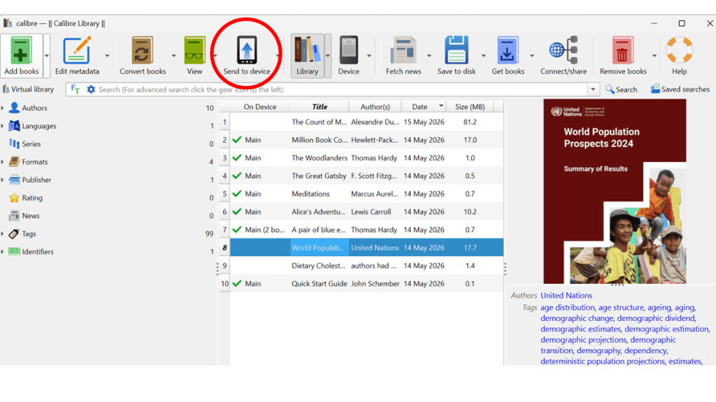Screen dimensions: 716x402
Task: Sort by On Device column header
Action: (260, 106)
